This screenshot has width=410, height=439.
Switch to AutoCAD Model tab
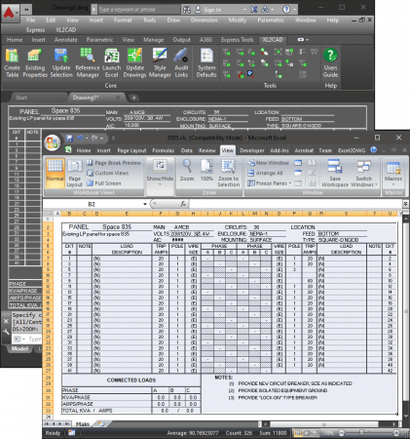coord(19,348)
